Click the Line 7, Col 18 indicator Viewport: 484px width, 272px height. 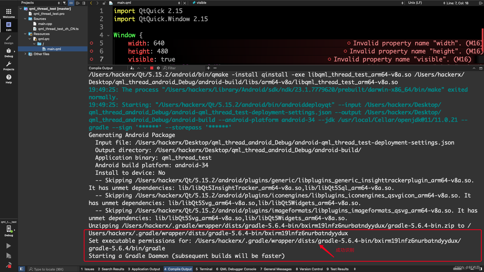click(458, 3)
